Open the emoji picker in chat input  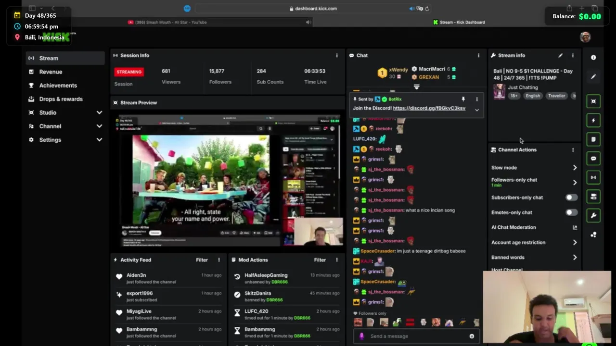pos(472,336)
